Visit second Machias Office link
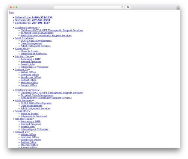Image resolution: width=188 pixels, height=159 pixels. tap(29, 145)
